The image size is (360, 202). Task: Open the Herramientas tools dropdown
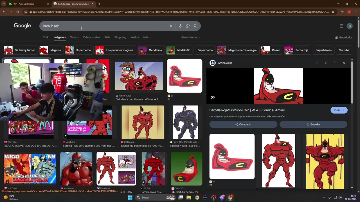(190, 37)
